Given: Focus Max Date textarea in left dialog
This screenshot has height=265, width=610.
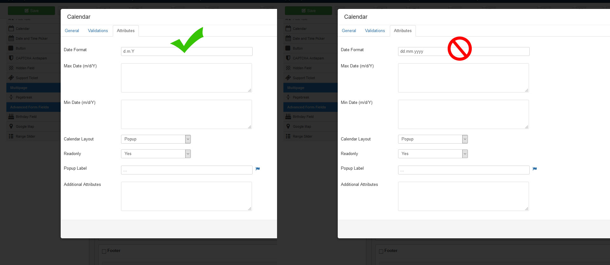Looking at the screenshot, I should pyautogui.click(x=186, y=78).
